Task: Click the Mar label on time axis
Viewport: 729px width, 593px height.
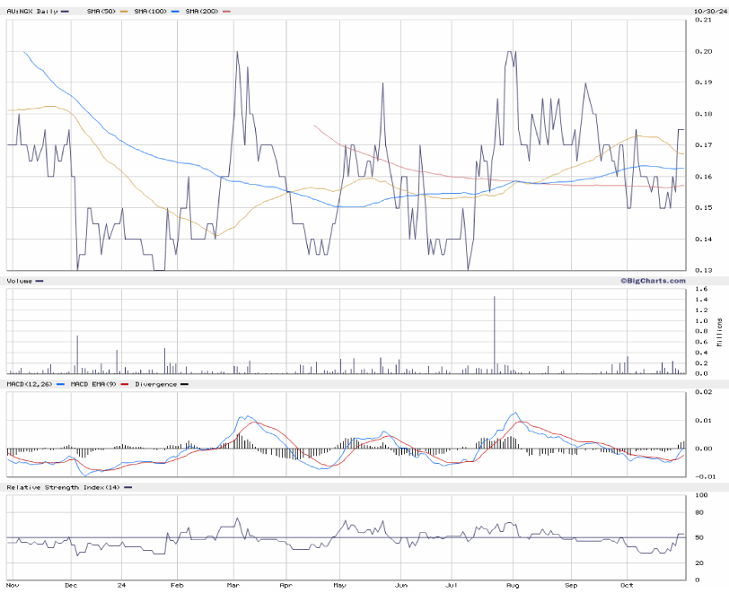Action: pyautogui.click(x=232, y=584)
